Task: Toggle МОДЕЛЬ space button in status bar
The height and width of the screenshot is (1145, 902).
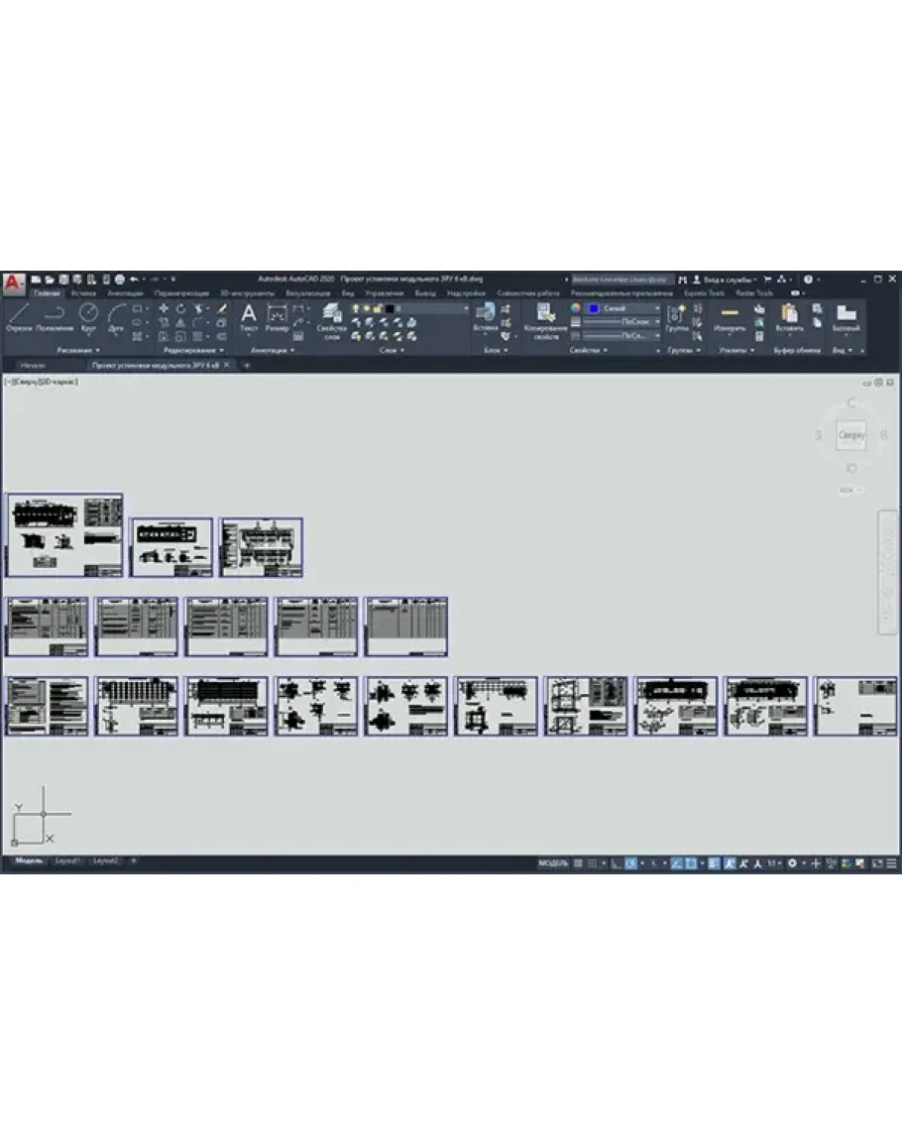Action: [552, 863]
